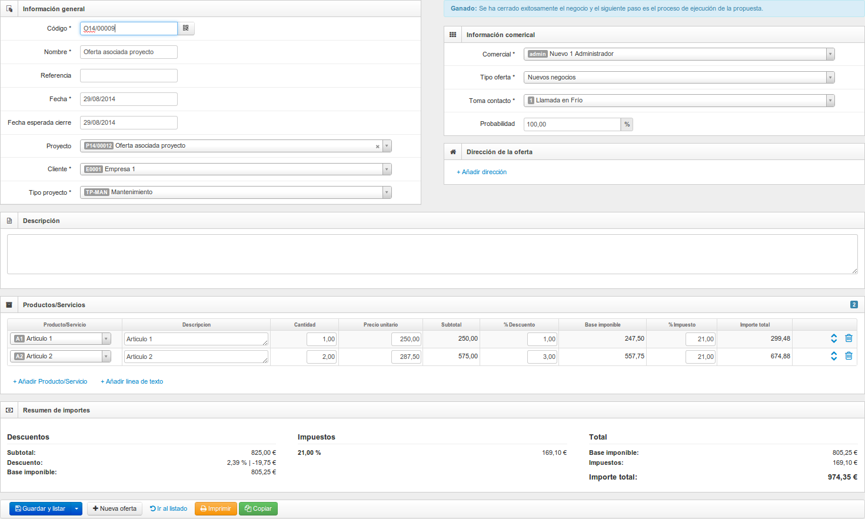Click the Fecha esperada cierre date field
The height and width of the screenshot is (519, 865).
coord(129,122)
